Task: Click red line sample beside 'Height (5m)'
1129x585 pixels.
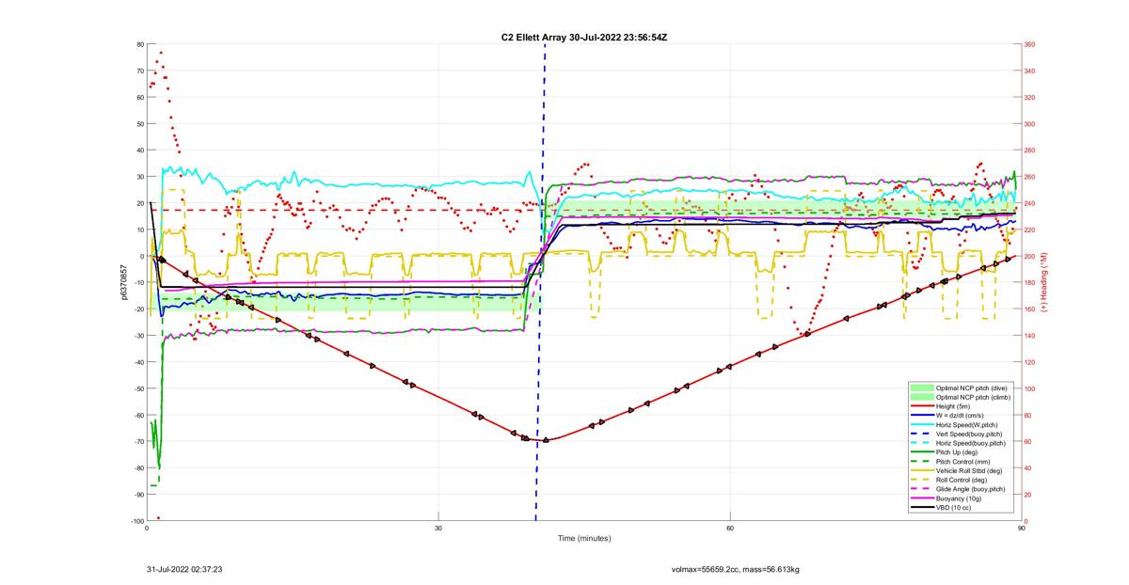Action: point(922,405)
